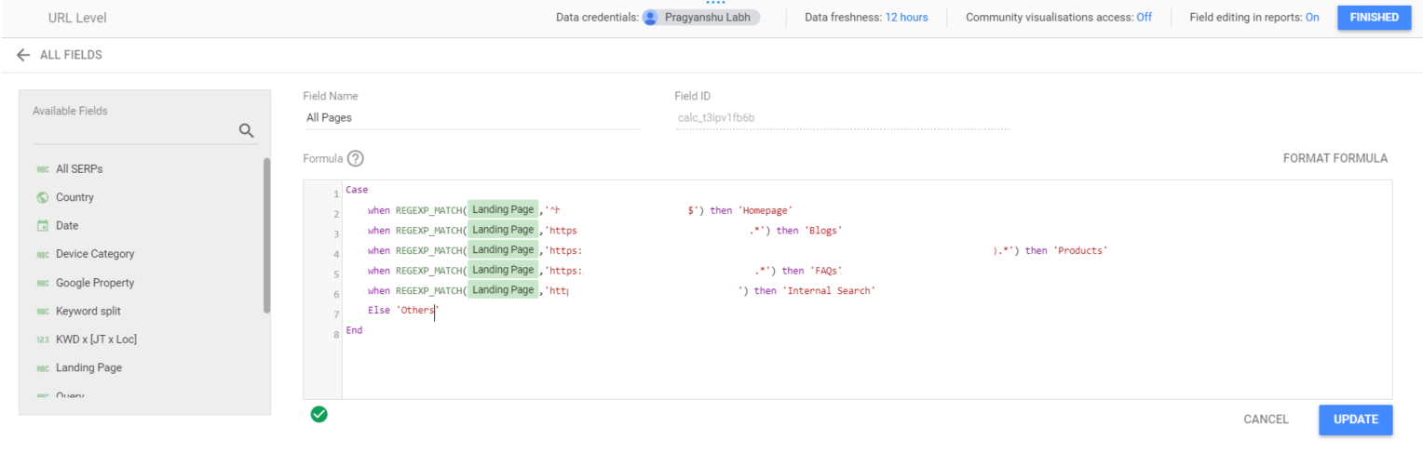
Task: Click the Date calendar icon
Action: (42, 226)
